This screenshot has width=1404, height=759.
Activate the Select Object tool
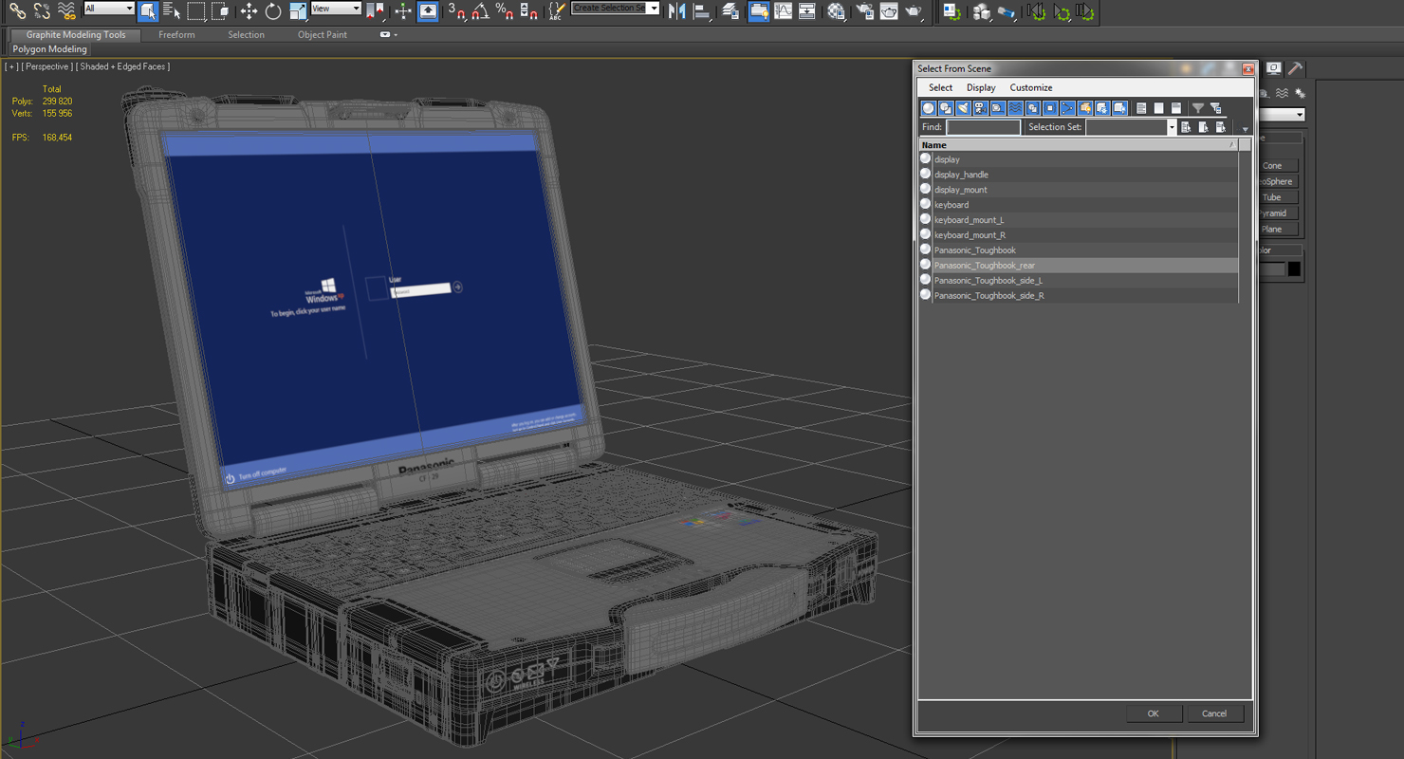(147, 10)
